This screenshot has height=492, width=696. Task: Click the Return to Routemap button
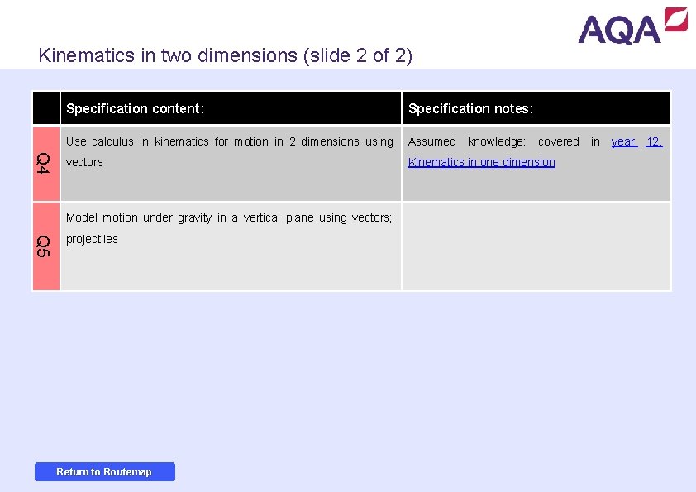105,471
